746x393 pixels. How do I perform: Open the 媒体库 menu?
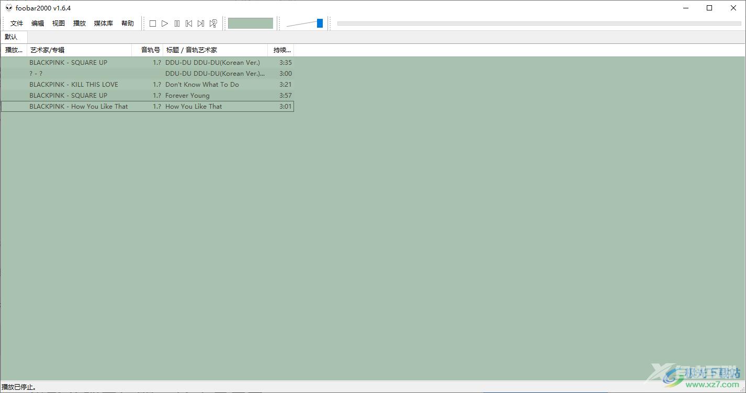pos(104,24)
